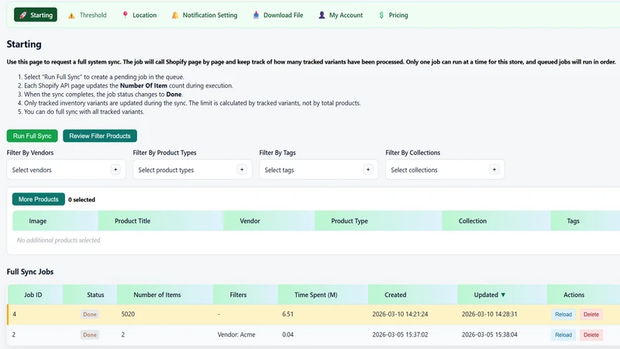Click the dollar sign icon beside Pricing

coord(381,15)
